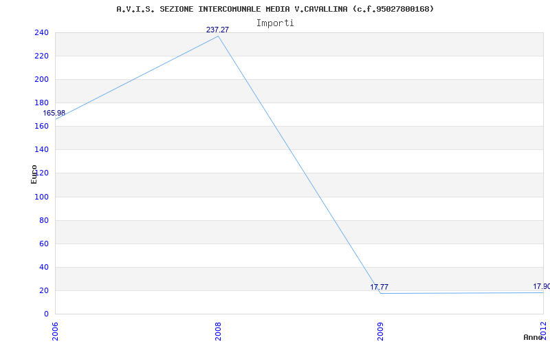Select the 2006 x-axis label
This screenshot has width=550, height=344.
tap(55, 332)
